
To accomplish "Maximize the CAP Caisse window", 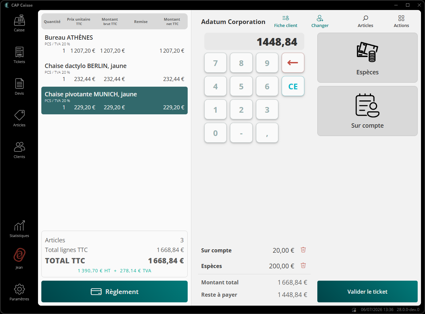I will point(407,5).
